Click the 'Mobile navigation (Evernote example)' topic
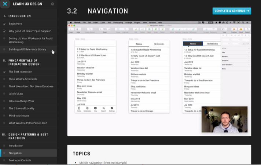This screenshot has height=165, width=261. [103, 163]
